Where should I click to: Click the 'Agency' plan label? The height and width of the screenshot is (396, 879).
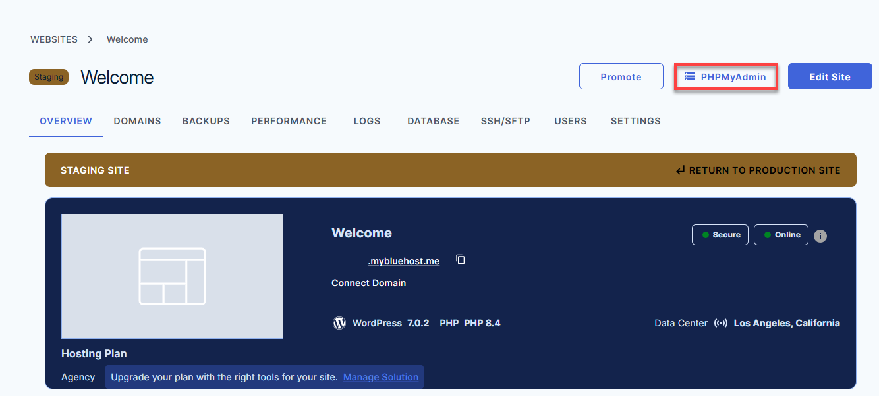(78, 377)
